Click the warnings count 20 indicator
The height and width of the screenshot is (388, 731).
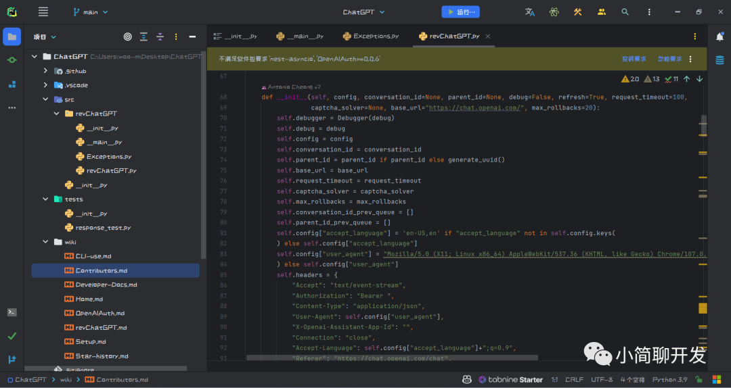click(x=630, y=79)
